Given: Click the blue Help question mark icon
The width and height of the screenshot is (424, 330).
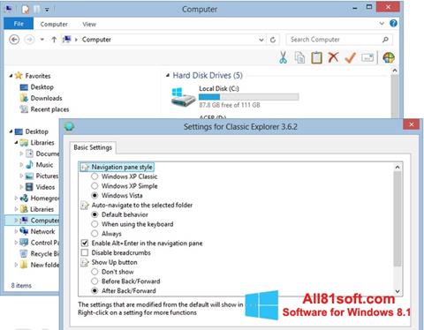Looking at the screenshot, I should click(x=393, y=24).
